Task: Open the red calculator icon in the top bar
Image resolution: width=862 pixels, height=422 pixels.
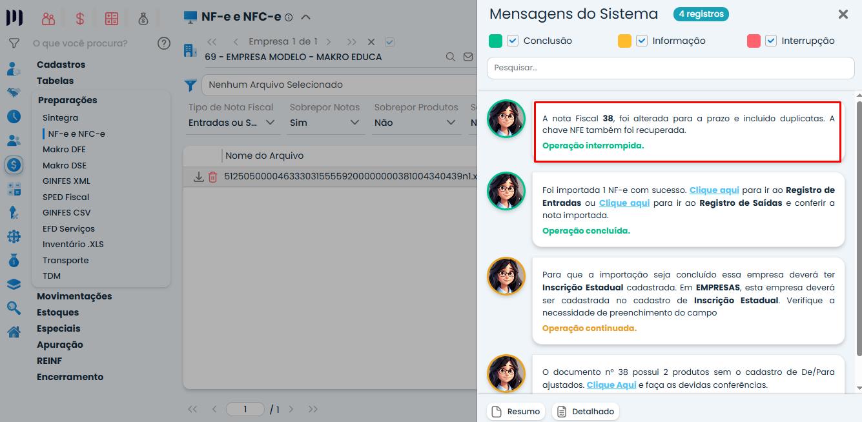Action: 112,19
